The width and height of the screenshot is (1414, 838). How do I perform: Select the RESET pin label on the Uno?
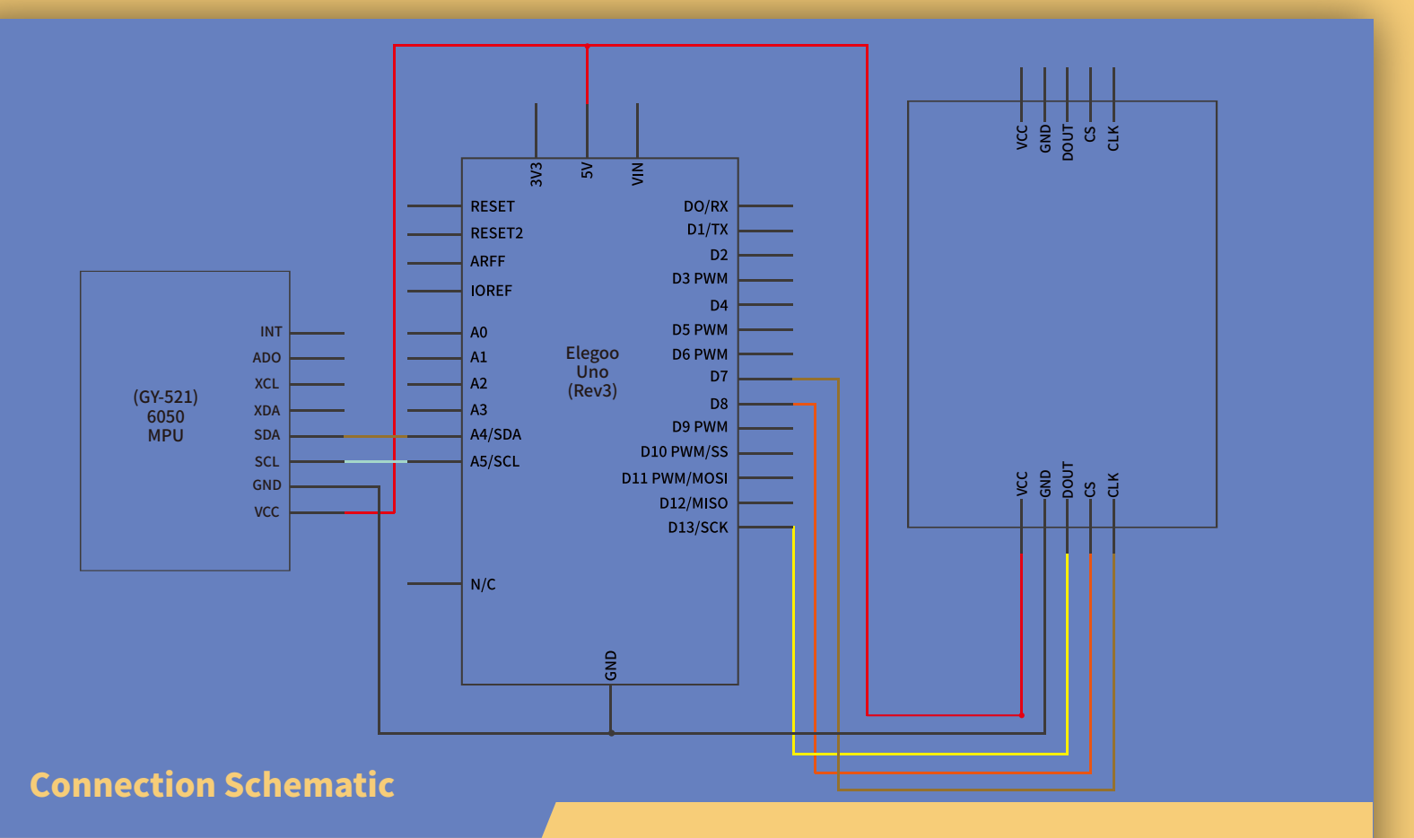pyautogui.click(x=493, y=206)
